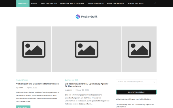Screen dimensions: 173x108
Task: Open Business und B2B menu item
Action: point(95,3)
